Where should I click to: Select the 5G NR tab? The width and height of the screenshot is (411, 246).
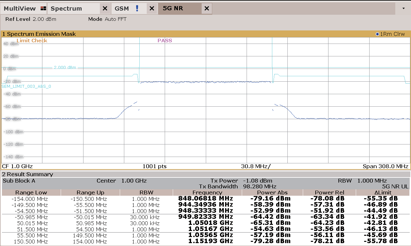coord(180,8)
